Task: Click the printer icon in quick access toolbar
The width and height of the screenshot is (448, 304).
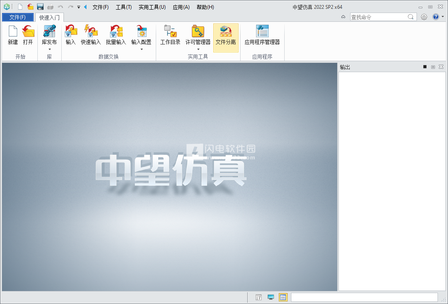Action: point(50,7)
